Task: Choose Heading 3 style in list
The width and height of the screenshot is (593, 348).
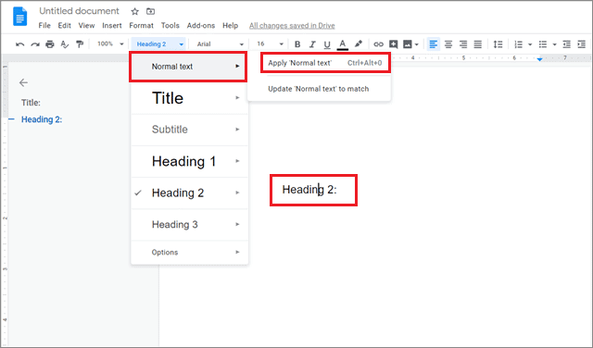Action: point(189,225)
